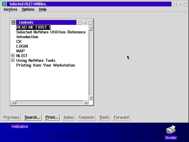The height and width of the screenshot is (142, 189).
Task: Click the Search... button
Action: coord(32,117)
